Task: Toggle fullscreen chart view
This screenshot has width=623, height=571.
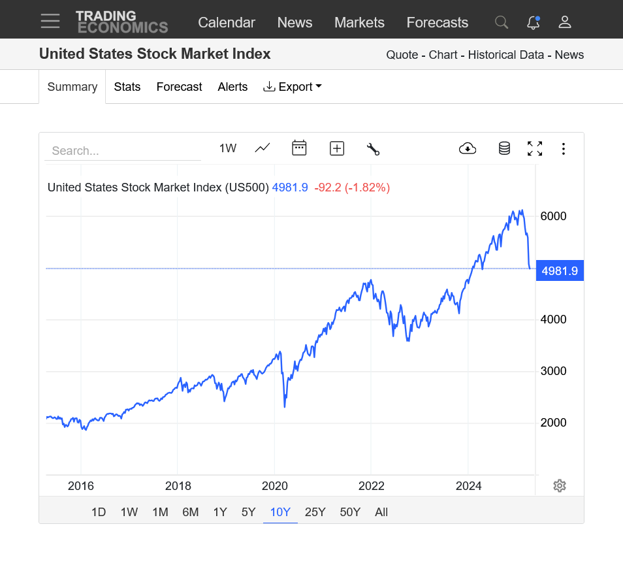Action: click(535, 148)
